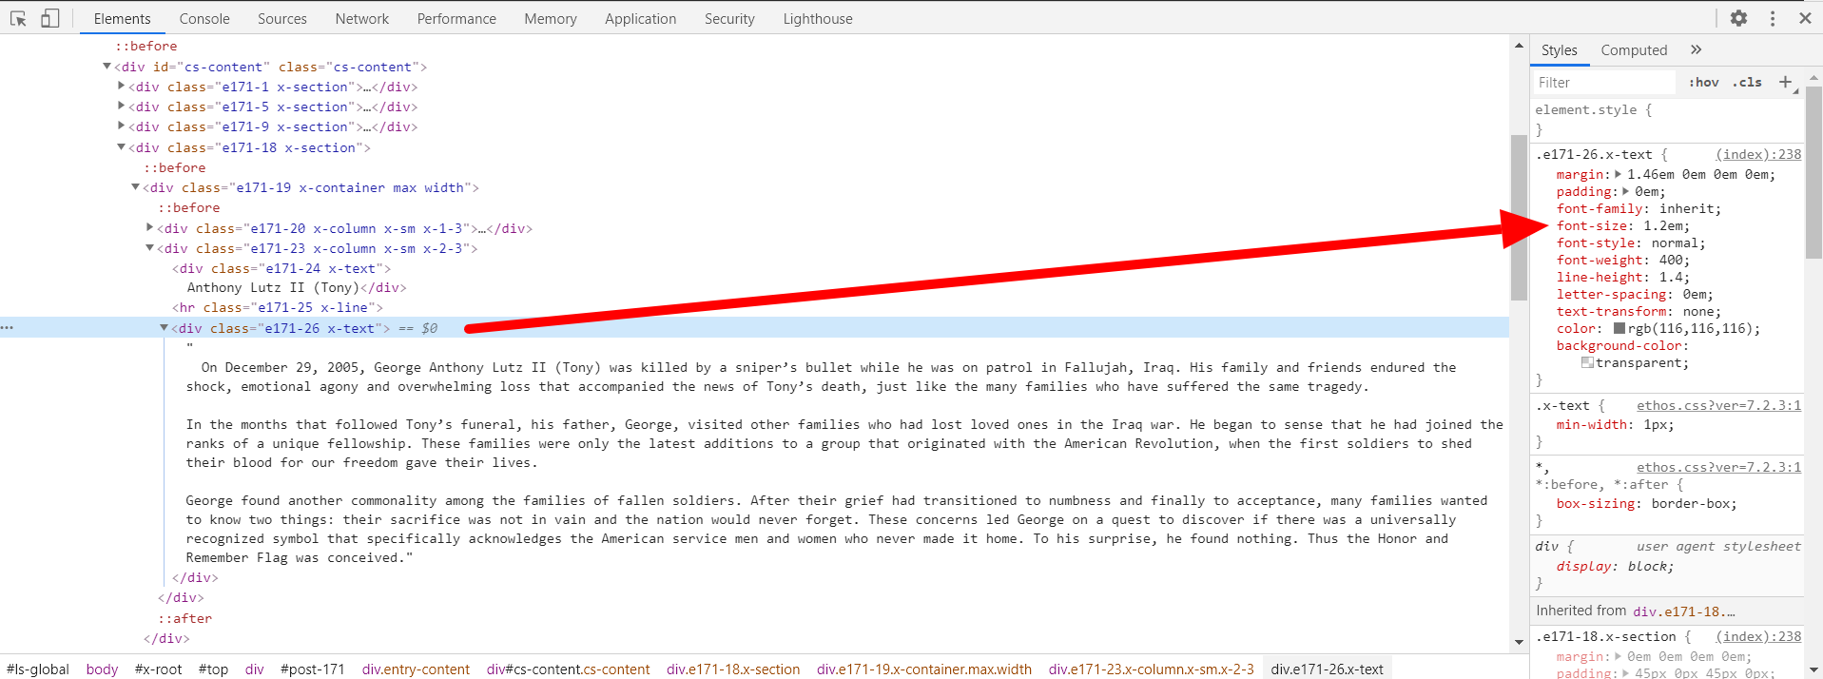The height and width of the screenshot is (679, 1823).
Task: Open the DevTools three-dot customize menu
Action: click(x=1773, y=18)
